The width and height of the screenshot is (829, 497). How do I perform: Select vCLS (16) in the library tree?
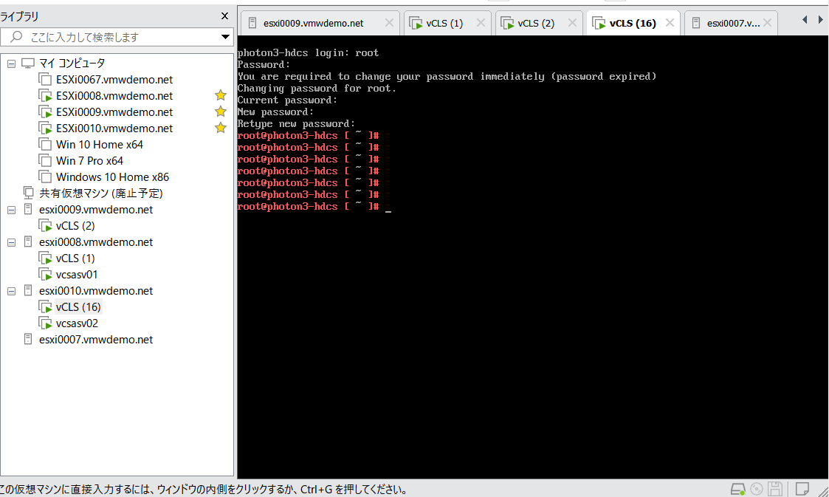point(78,307)
